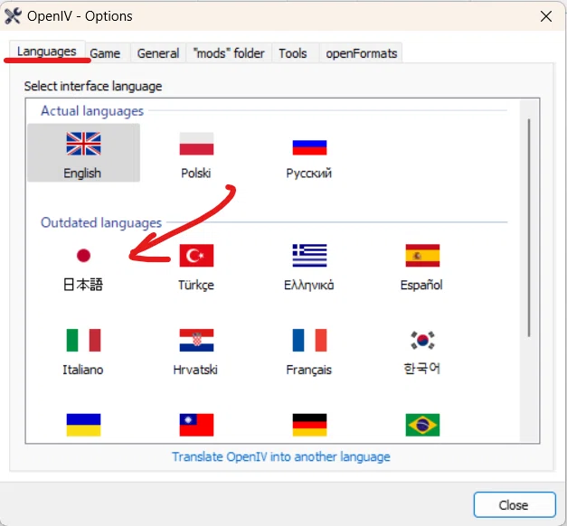Click the Close button
567x526 pixels.
coord(515,504)
